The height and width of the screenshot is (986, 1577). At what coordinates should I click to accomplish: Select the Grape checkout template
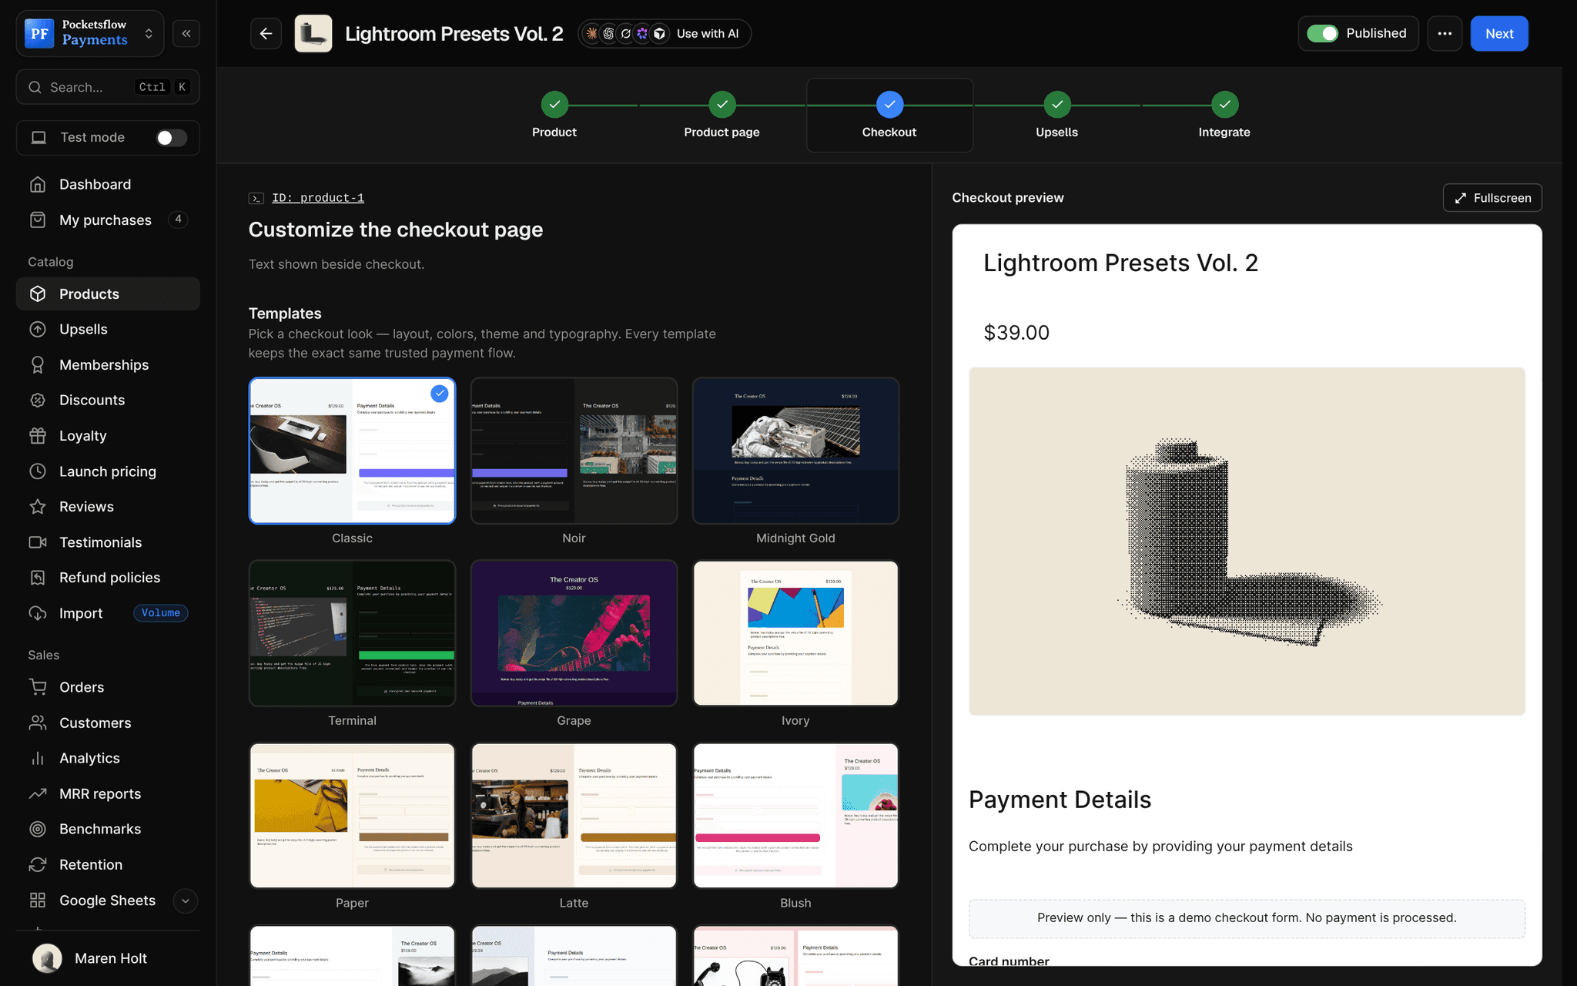click(574, 633)
